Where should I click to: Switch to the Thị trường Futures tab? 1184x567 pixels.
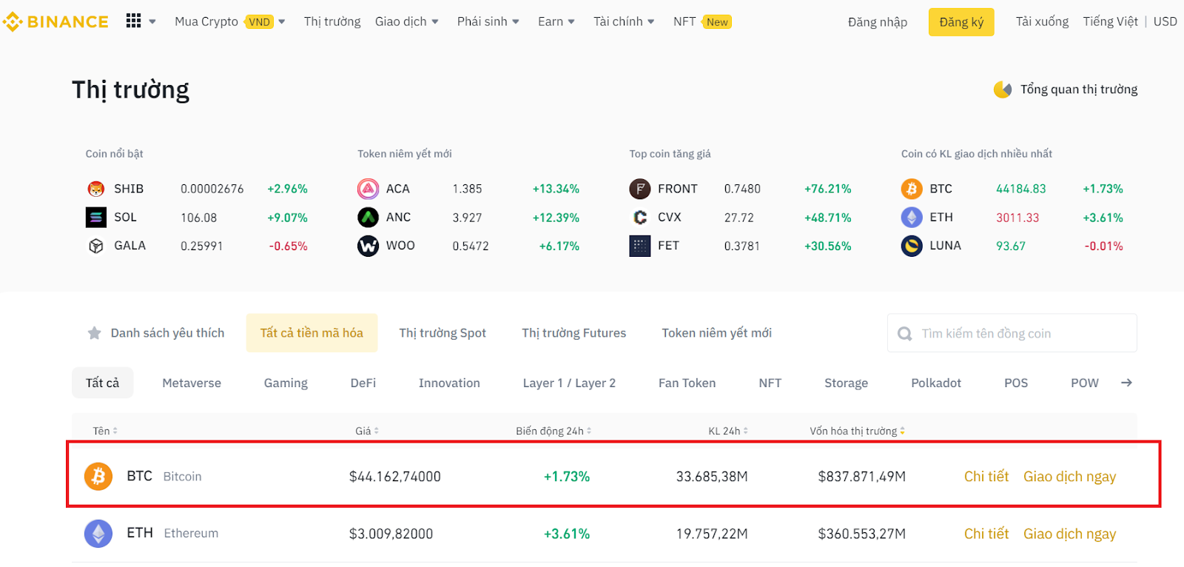pos(574,333)
